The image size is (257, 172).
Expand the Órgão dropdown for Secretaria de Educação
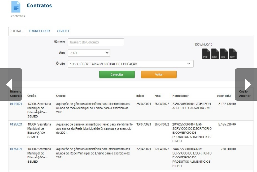click(131, 64)
